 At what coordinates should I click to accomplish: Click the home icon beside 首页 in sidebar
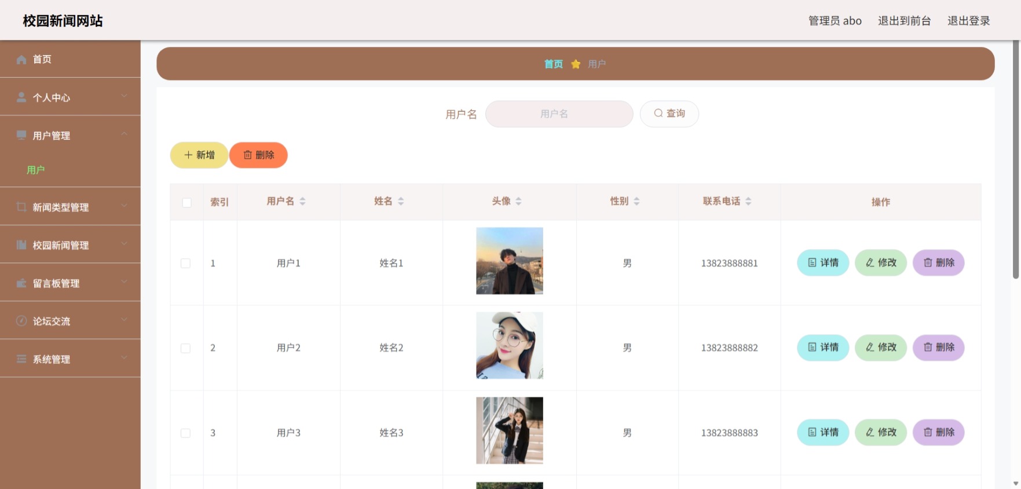coord(21,59)
